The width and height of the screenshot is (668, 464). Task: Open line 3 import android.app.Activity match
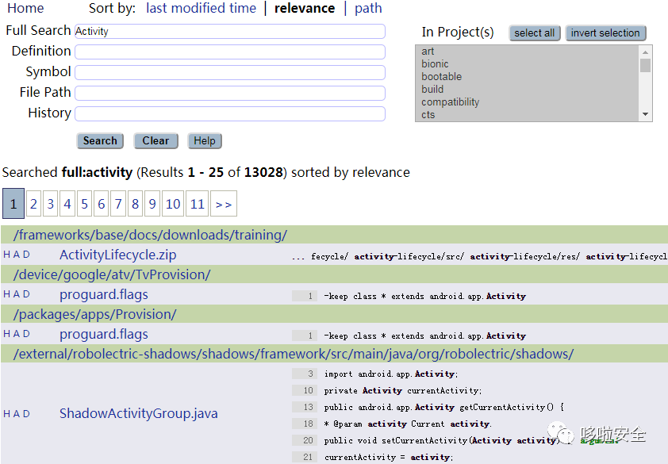(375, 374)
